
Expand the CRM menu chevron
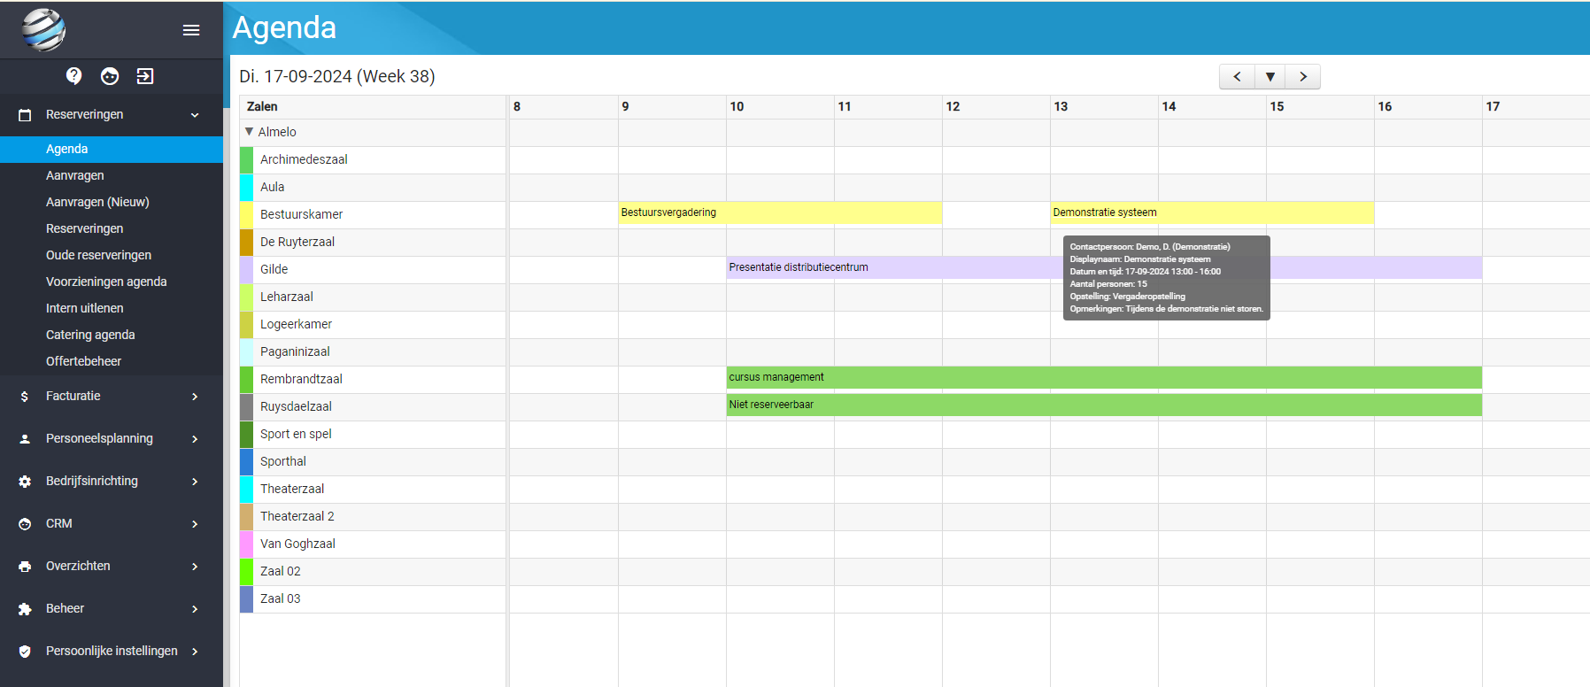pos(195,524)
